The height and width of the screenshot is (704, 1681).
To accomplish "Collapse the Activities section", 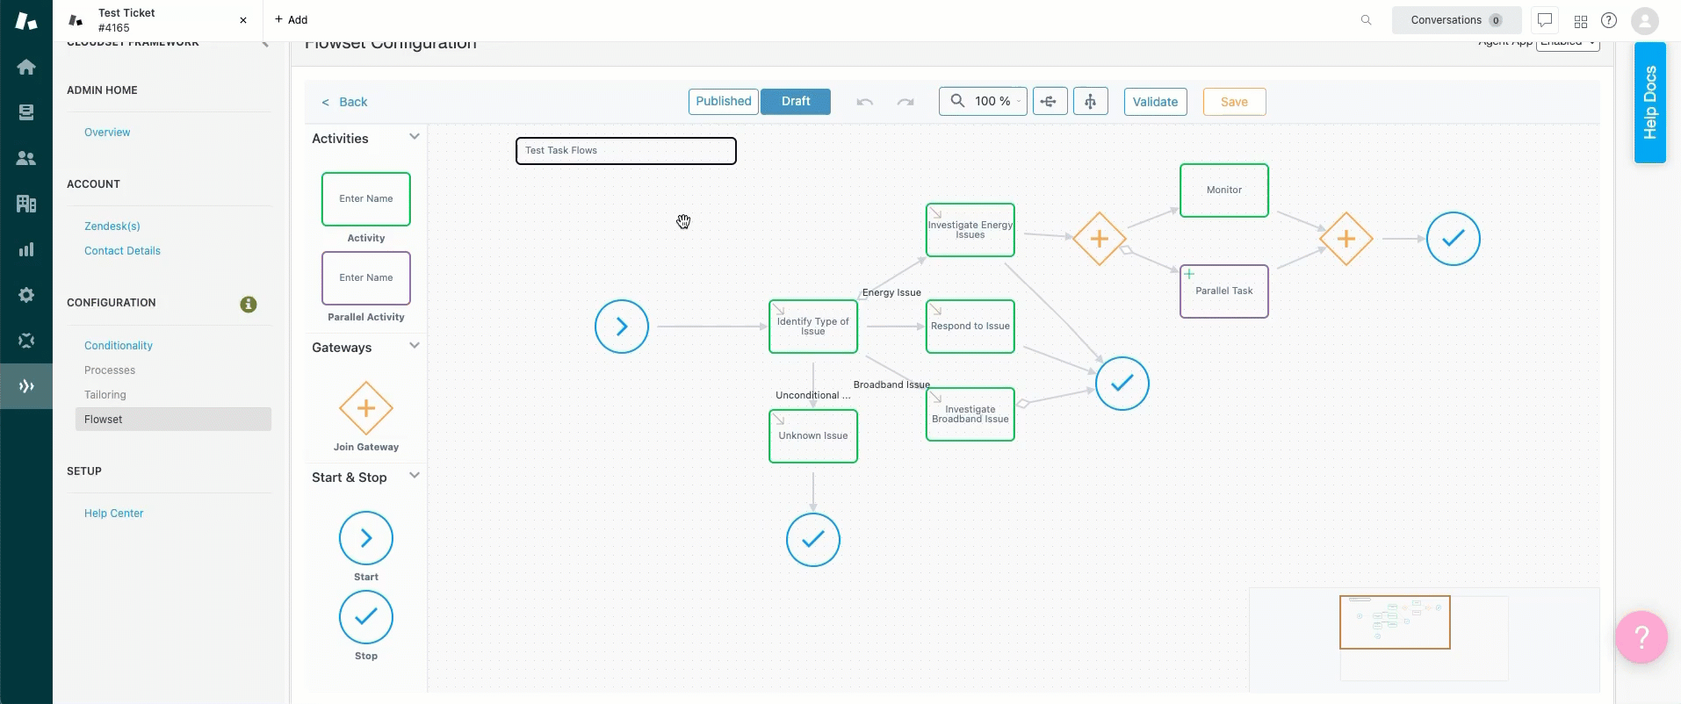I will [x=415, y=137].
